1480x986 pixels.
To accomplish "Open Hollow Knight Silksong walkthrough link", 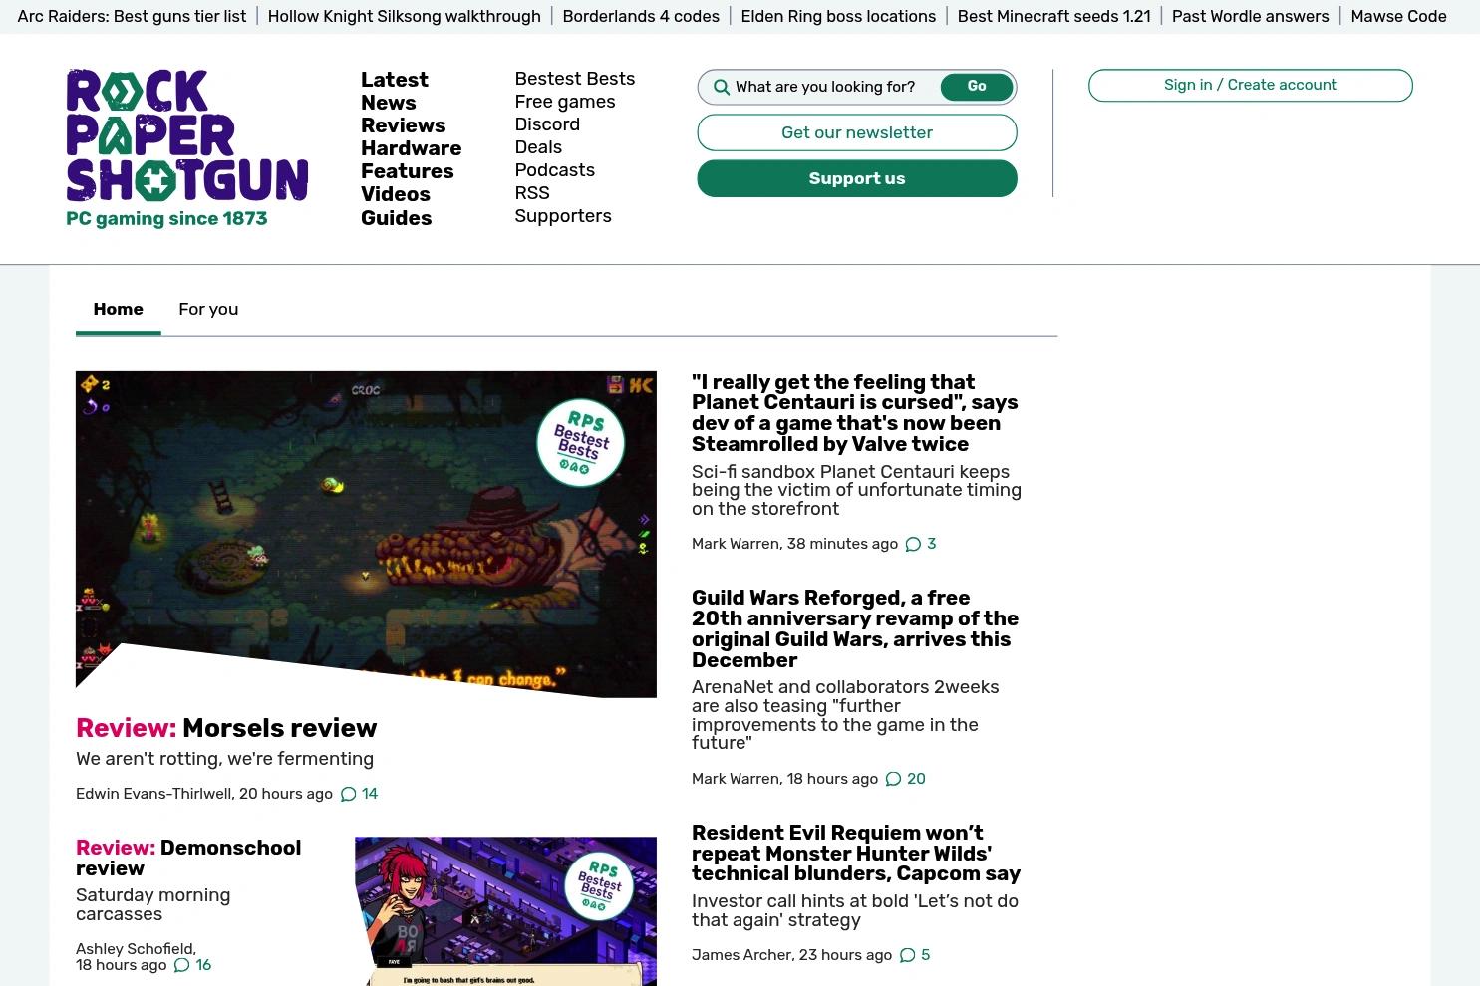I will pyautogui.click(x=405, y=17).
